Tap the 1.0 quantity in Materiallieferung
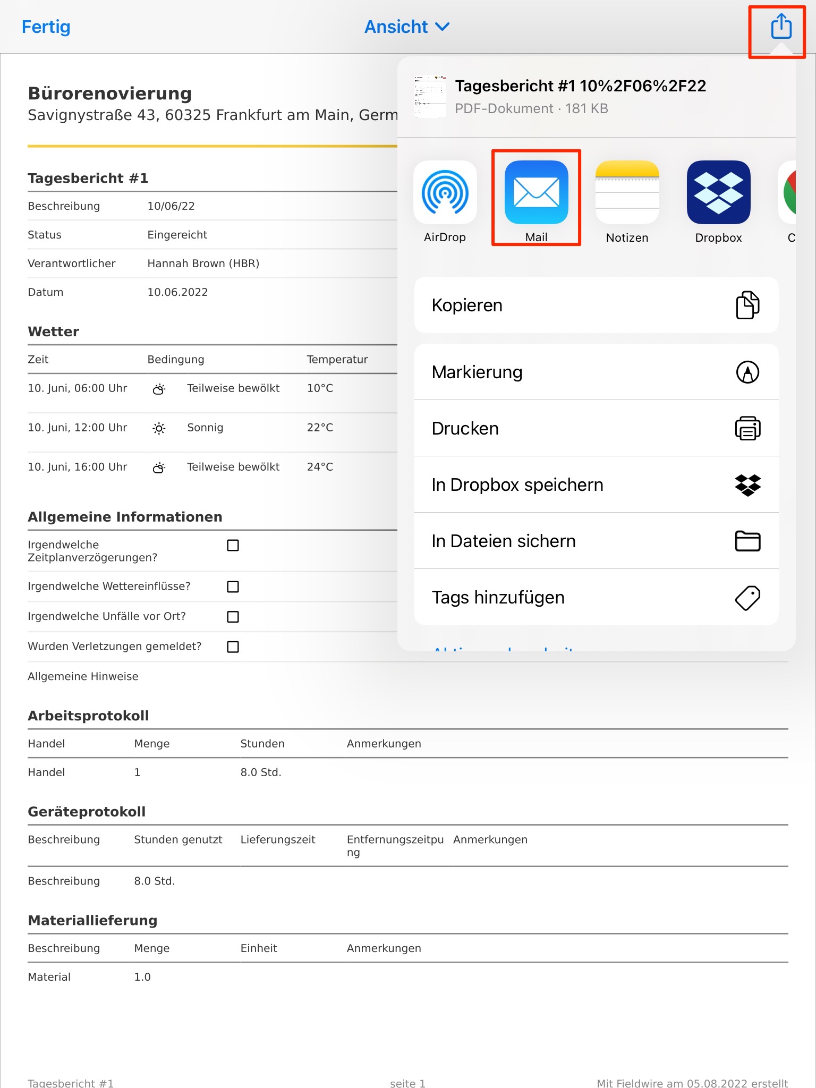 (x=142, y=977)
